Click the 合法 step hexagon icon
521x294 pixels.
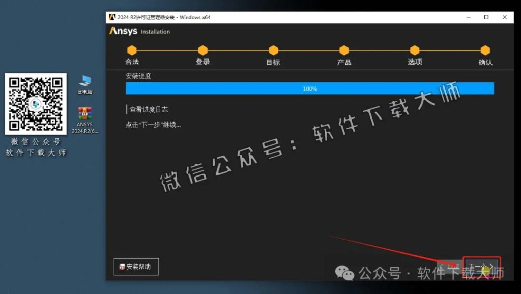132,51
